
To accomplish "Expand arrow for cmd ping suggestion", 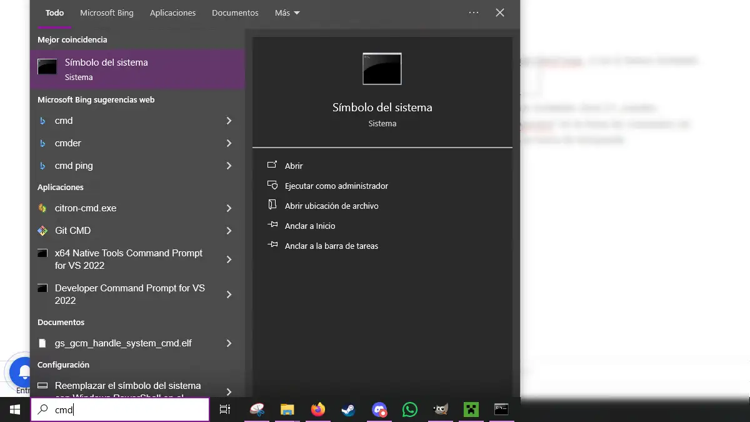I will [x=229, y=166].
